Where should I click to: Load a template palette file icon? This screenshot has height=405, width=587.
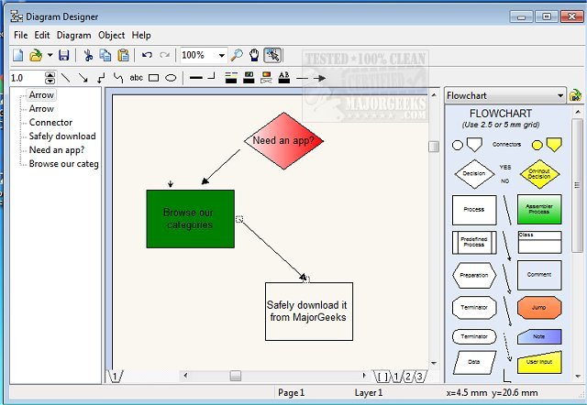(x=575, y=95)
